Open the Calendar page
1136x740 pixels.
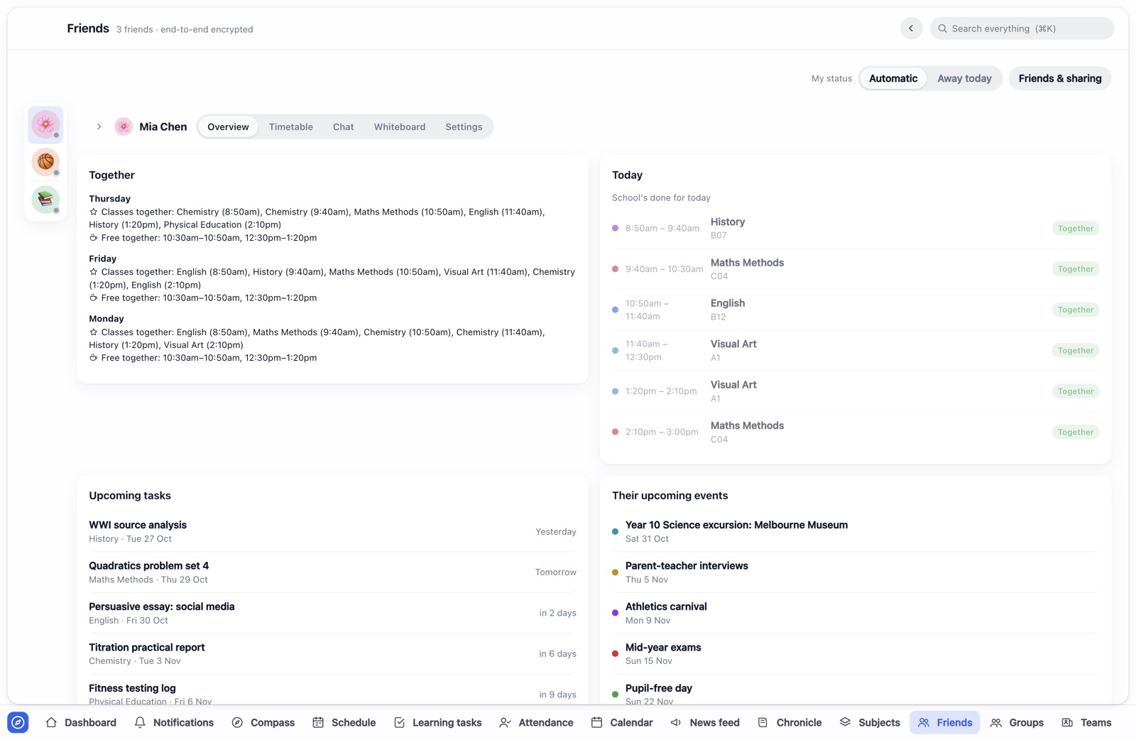click(x=622, y=722)
